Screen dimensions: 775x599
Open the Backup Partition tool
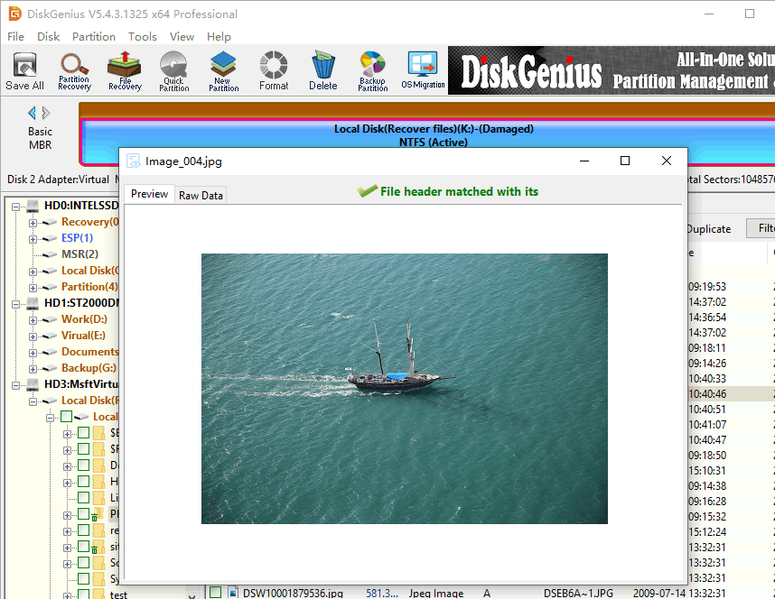coord(372,70)
